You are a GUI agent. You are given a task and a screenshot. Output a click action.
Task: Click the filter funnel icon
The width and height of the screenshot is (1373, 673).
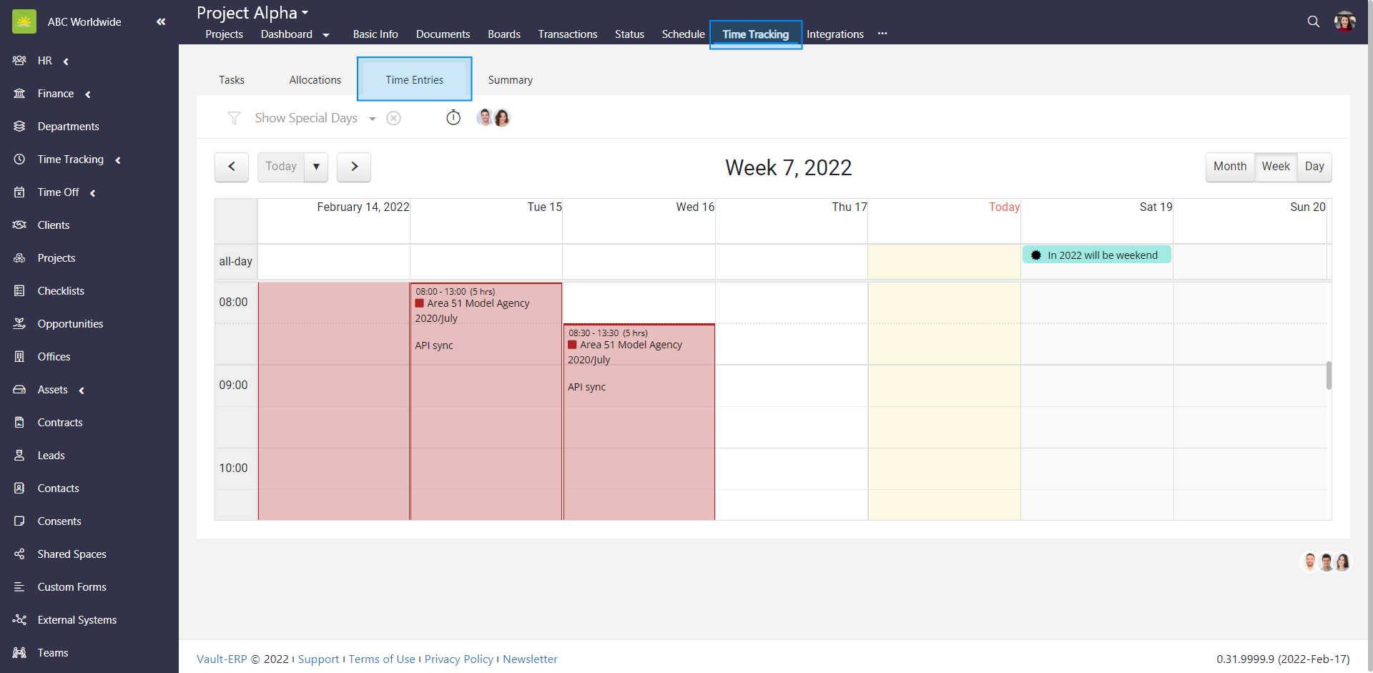tap(234, 118)
